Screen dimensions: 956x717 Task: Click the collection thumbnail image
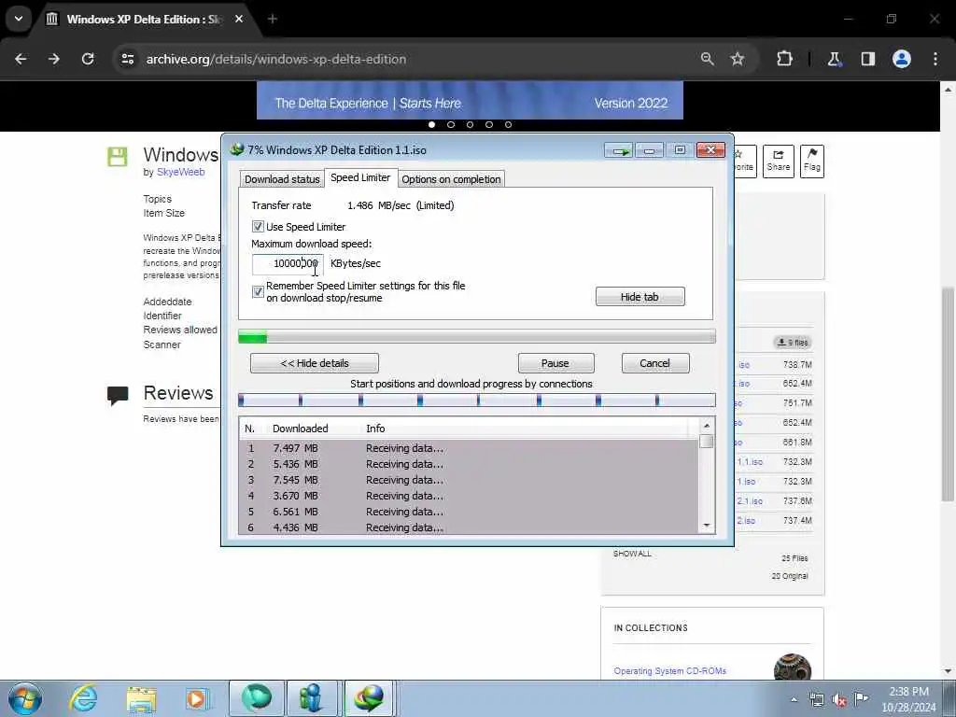(793, 668)
